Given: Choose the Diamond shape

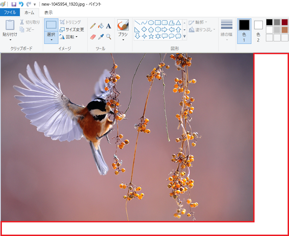Looking at the screenshot, I should tap(144, 29).
